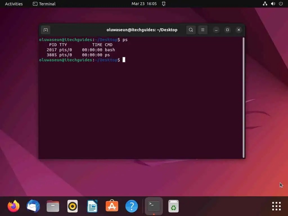Open a new terminal tab
This screenshot has width=288, height=216.
click(x=46, y=30)
